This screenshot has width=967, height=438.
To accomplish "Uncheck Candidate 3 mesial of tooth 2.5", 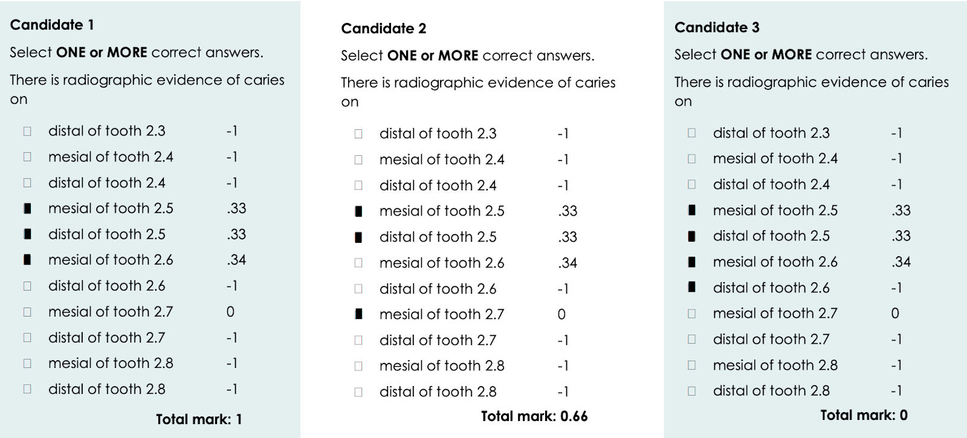I will (692, 210).
